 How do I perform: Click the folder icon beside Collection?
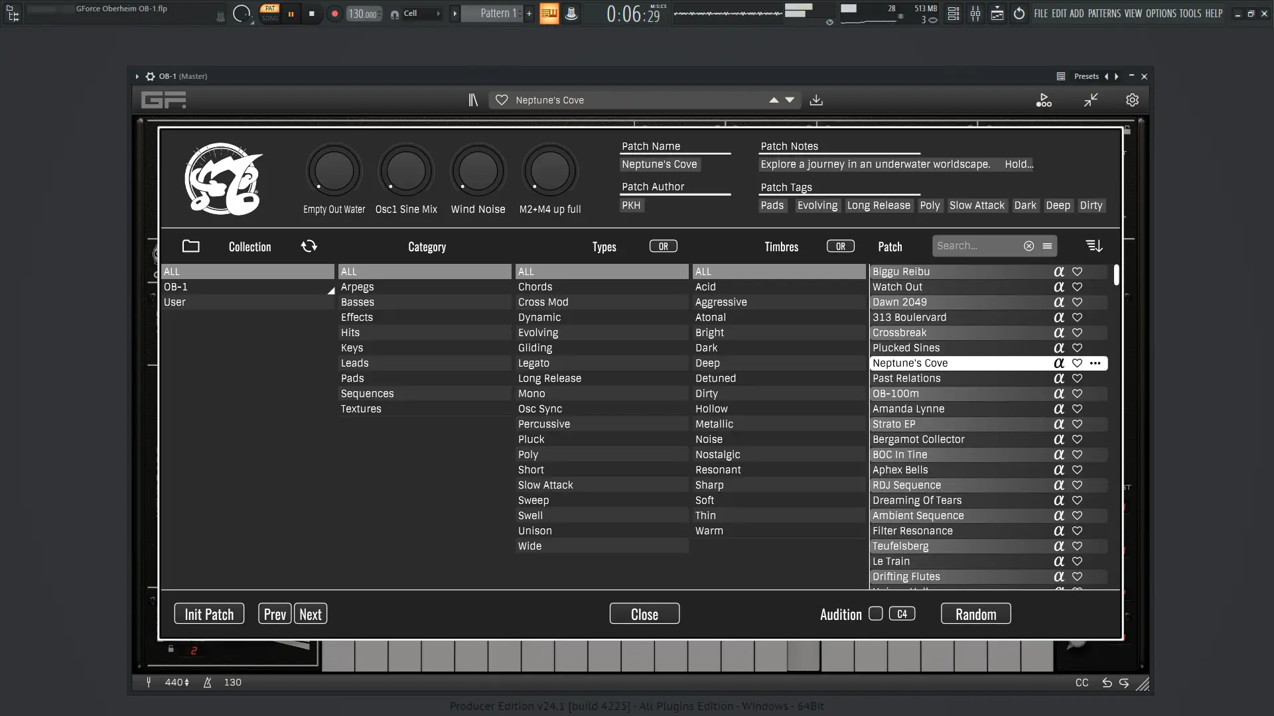click(x=190, y=246)
